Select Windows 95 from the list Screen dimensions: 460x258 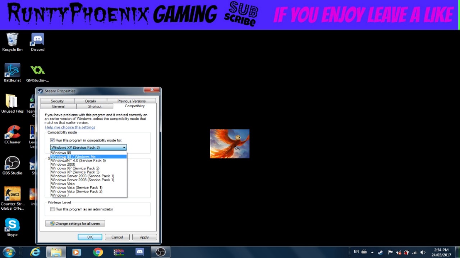[x=88, y=153]
